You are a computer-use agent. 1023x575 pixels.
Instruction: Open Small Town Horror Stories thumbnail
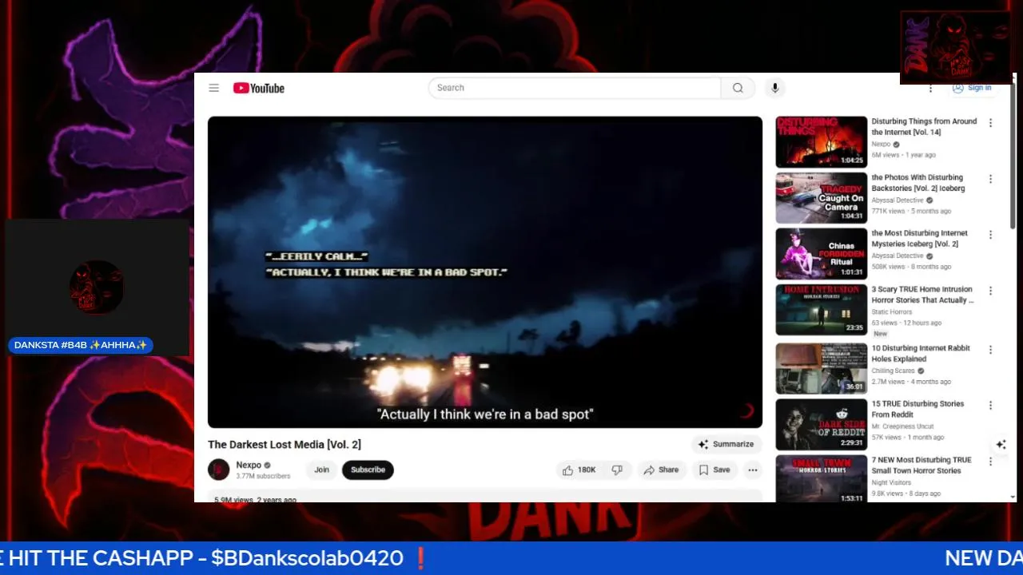point(821,479)
